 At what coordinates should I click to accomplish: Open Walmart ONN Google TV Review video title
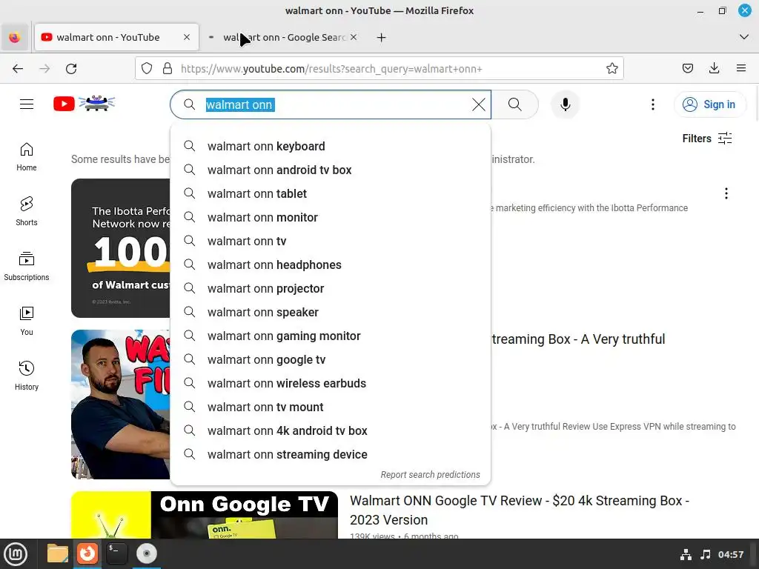click(x=520, y=510)
